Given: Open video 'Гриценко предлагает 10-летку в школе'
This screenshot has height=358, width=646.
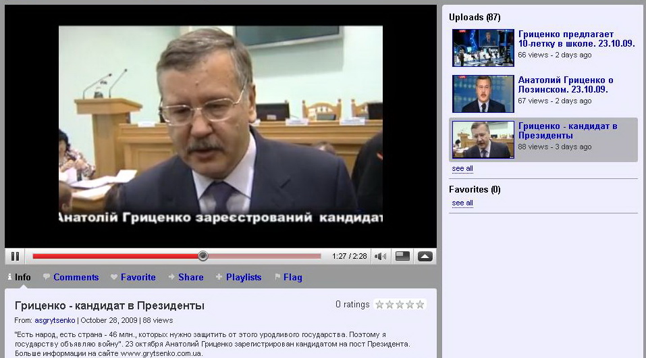Looking at the screenshot, I should (576, 39).
